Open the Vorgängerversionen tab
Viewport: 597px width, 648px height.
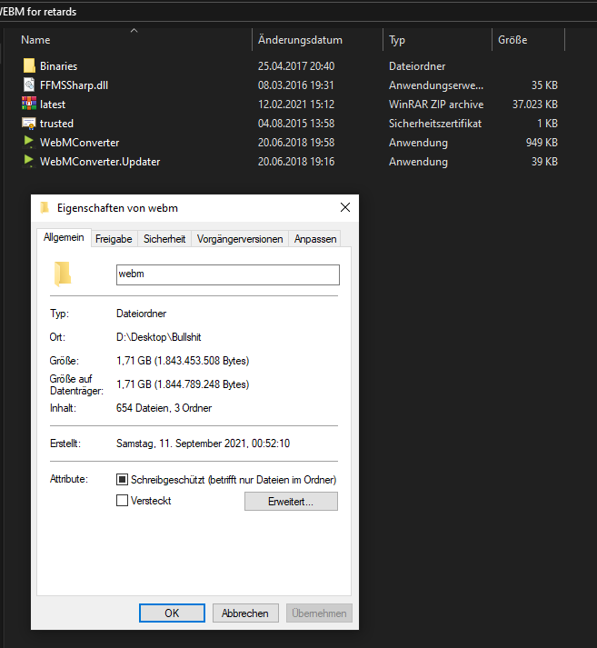click(240, 239)
